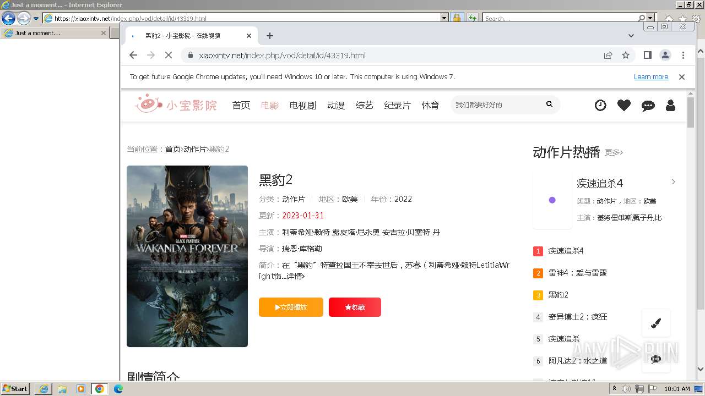Open favorites with the heart icon
The height and width of the screenshot is (396, 705).
pos(624,105)
